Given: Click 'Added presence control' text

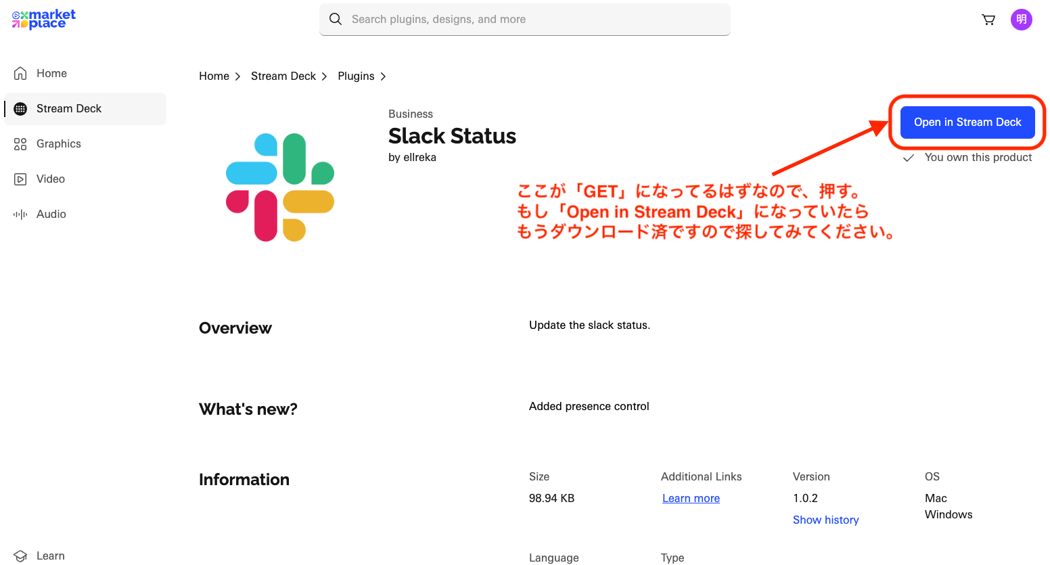Looking at the screenshot, I should coord(589,406).
